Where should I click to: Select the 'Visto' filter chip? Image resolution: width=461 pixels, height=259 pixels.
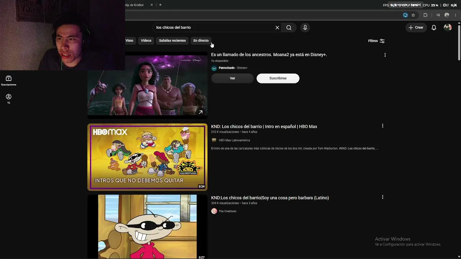pyautogui.click(x=129, y=41)
